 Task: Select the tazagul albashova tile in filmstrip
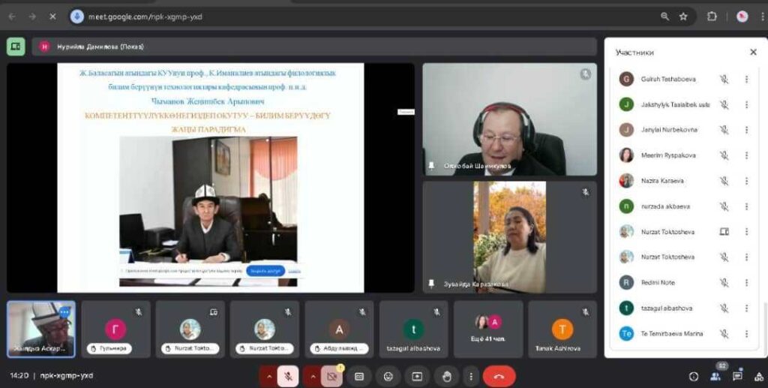tap(413, 329)
